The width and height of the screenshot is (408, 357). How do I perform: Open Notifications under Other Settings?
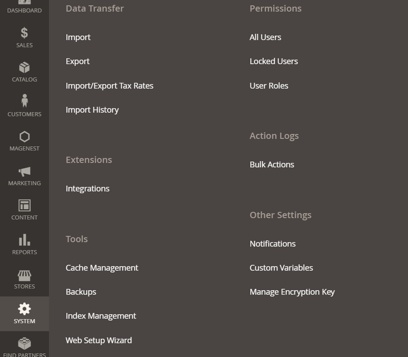pyautogui.click(x=273, y=244)
